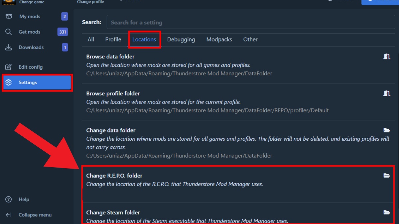Open Help via the question mark icon
The width and height of the screenshot is (399, 224).
(x=8, y=199)
